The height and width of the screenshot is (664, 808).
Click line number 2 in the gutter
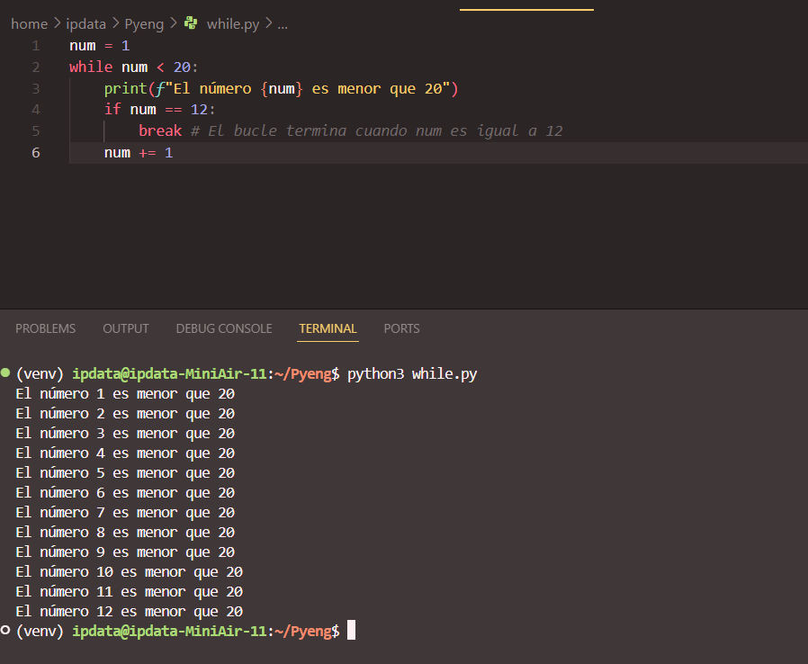click(36, 67)
